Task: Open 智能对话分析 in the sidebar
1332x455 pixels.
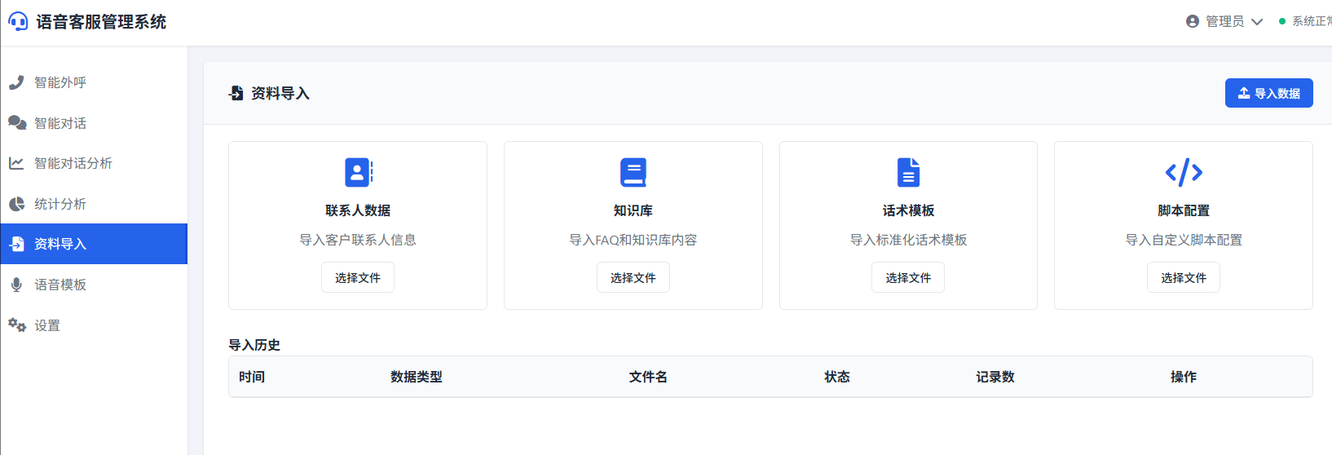Action: pos(73,163)
